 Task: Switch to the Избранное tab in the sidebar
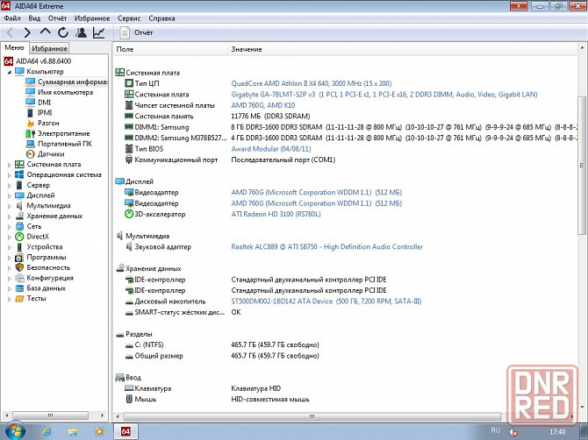point(49,48)
